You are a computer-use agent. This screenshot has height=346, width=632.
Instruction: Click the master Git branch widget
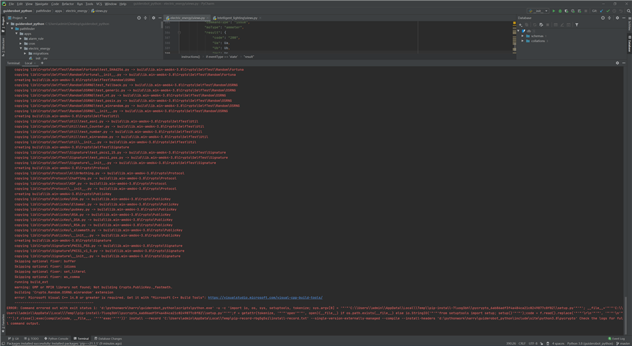point(622,343)
